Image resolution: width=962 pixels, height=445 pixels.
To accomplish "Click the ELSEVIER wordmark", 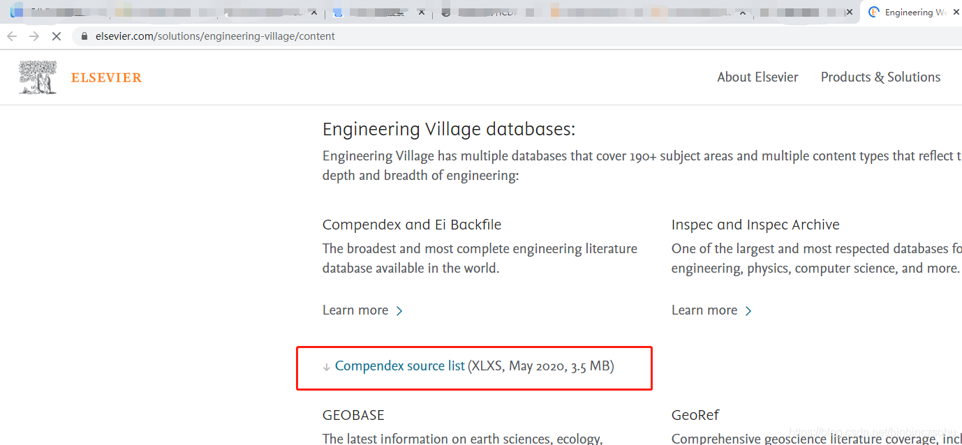I will tap(106, 77).
